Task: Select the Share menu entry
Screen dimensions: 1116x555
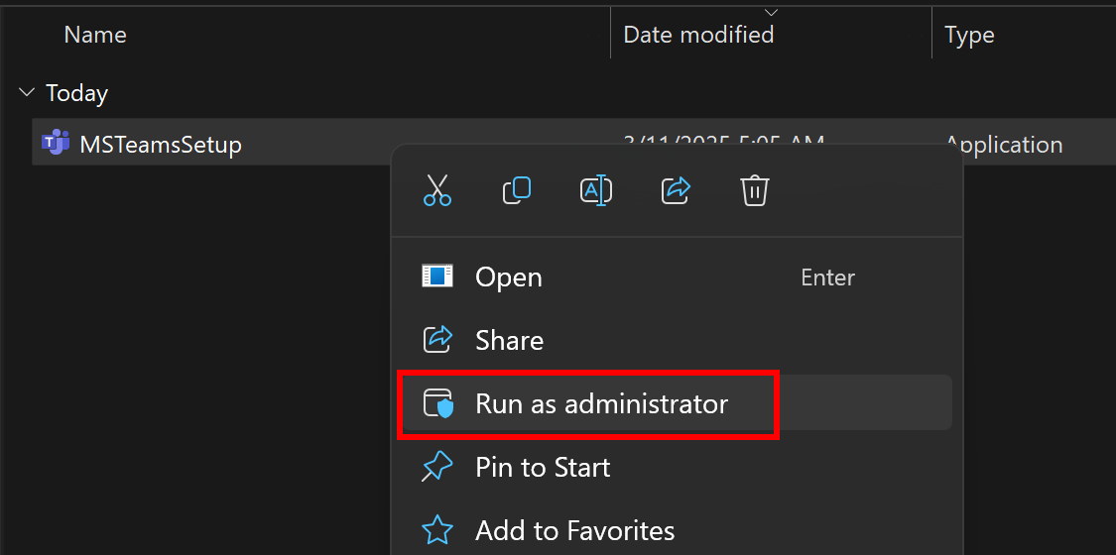Action: tap(509, 341)
